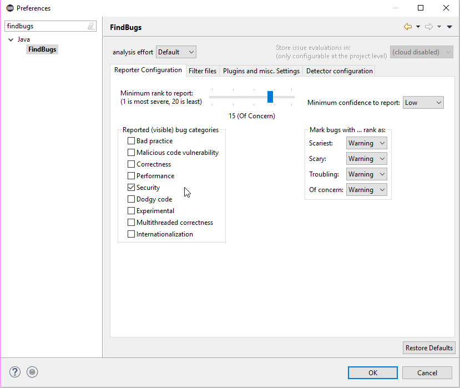460x388 pixels.
Task: Open the Of concern rank dropdown
Action: pyautogui.click(x=366, y=190)
